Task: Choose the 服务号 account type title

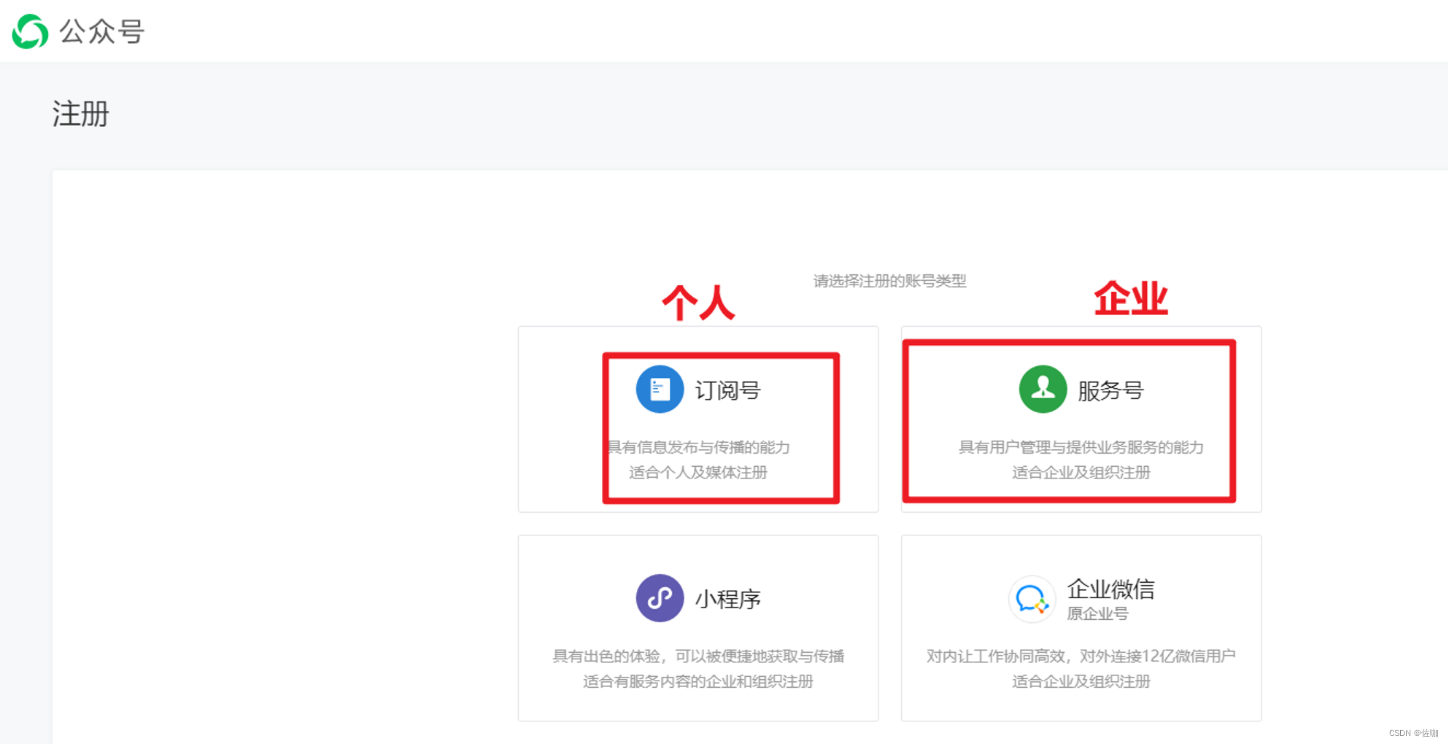Action: (x=1110, y=391)
